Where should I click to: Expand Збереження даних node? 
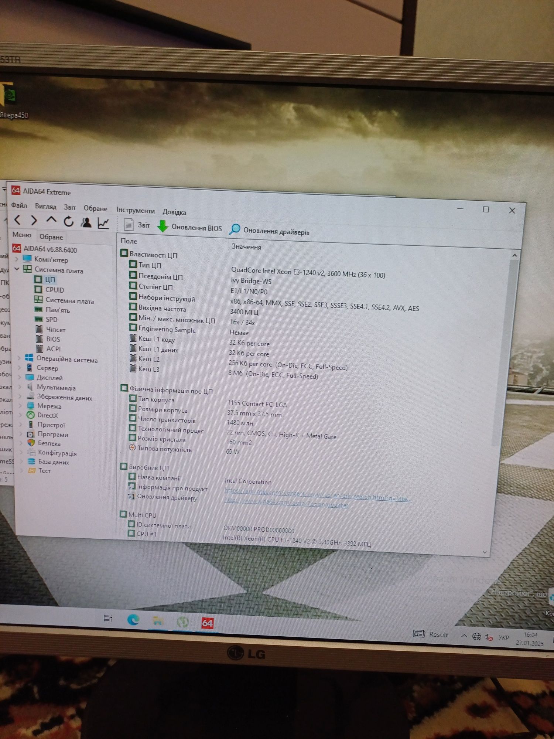point(20,396)
